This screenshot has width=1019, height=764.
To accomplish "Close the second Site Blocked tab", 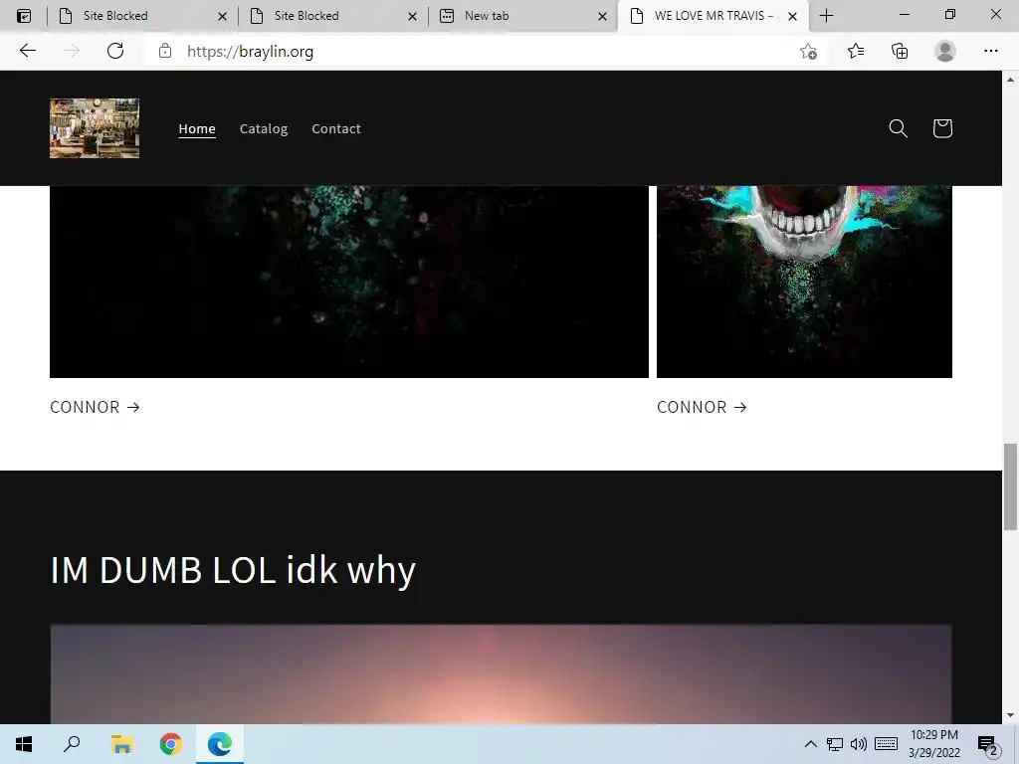I will (x=412, y=16).
